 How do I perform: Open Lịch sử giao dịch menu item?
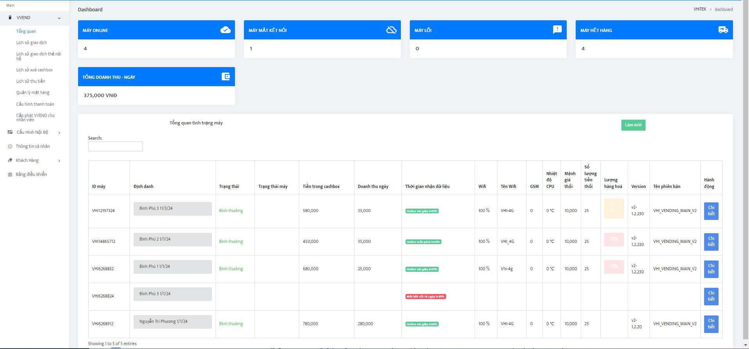click(x=32, y=43)
